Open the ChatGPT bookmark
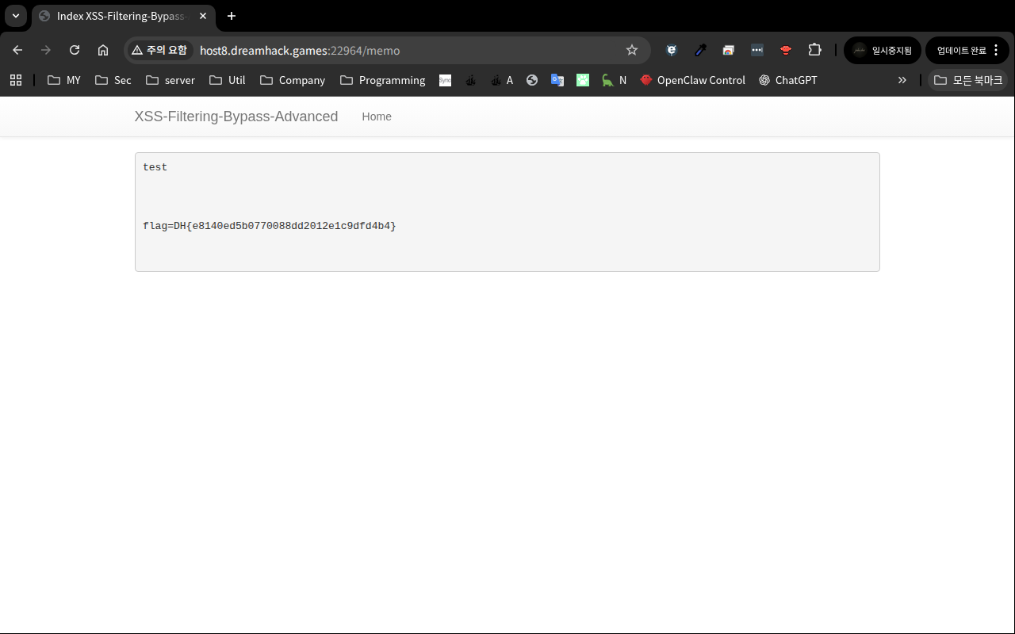The height and width of the screenshot is (634, 1015). tap(787, 80)
